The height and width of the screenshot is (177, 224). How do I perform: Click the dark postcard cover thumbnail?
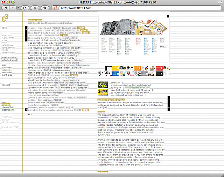tap(103, 85)
